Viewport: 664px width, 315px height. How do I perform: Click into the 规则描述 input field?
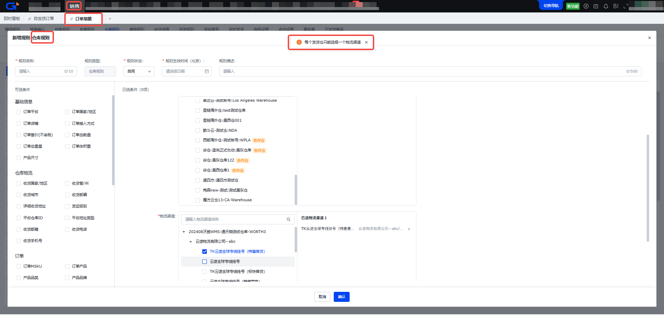(x=430, y=71)
